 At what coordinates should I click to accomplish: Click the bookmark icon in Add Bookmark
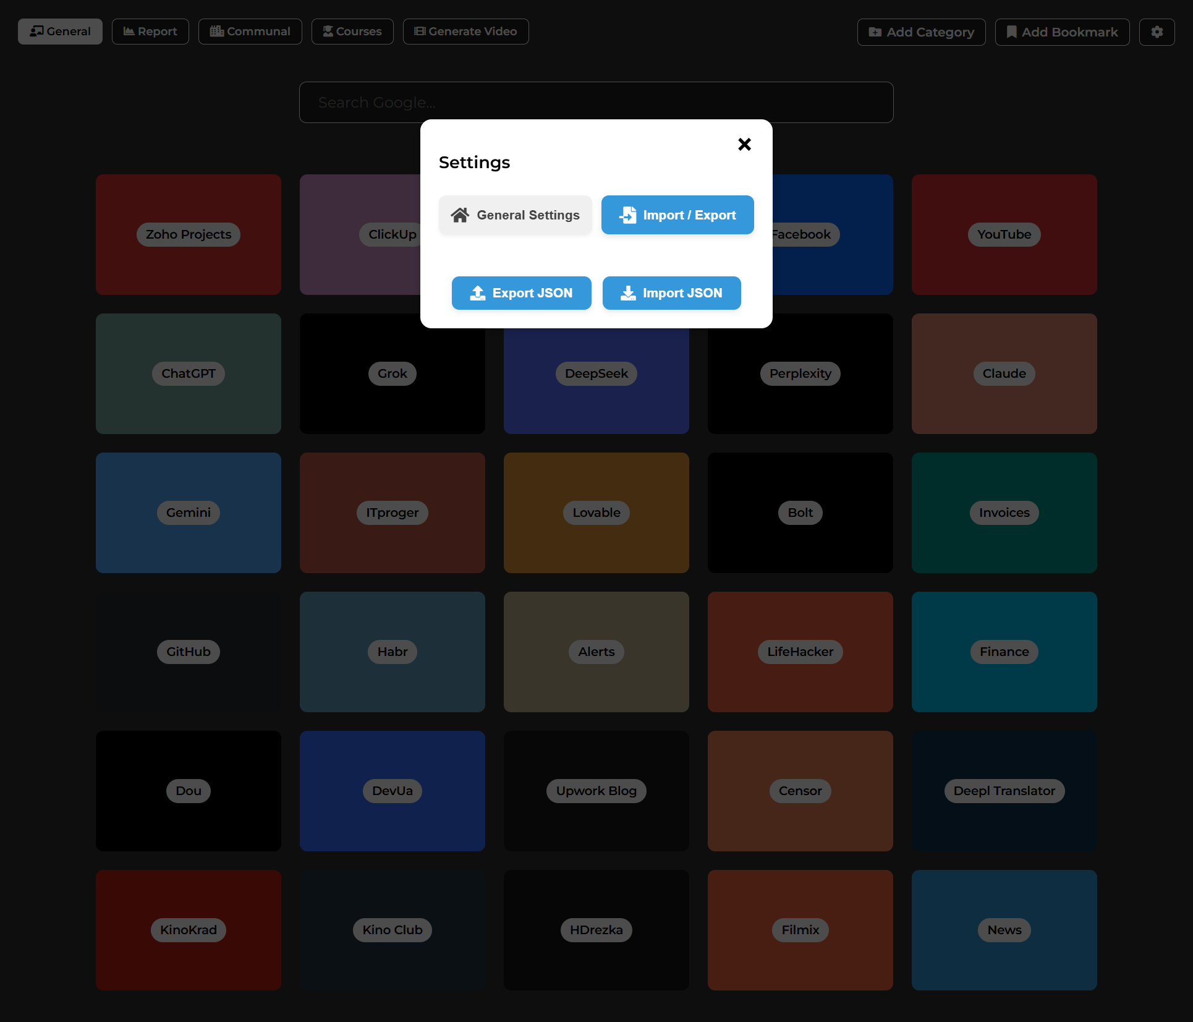click(1011, 32)
